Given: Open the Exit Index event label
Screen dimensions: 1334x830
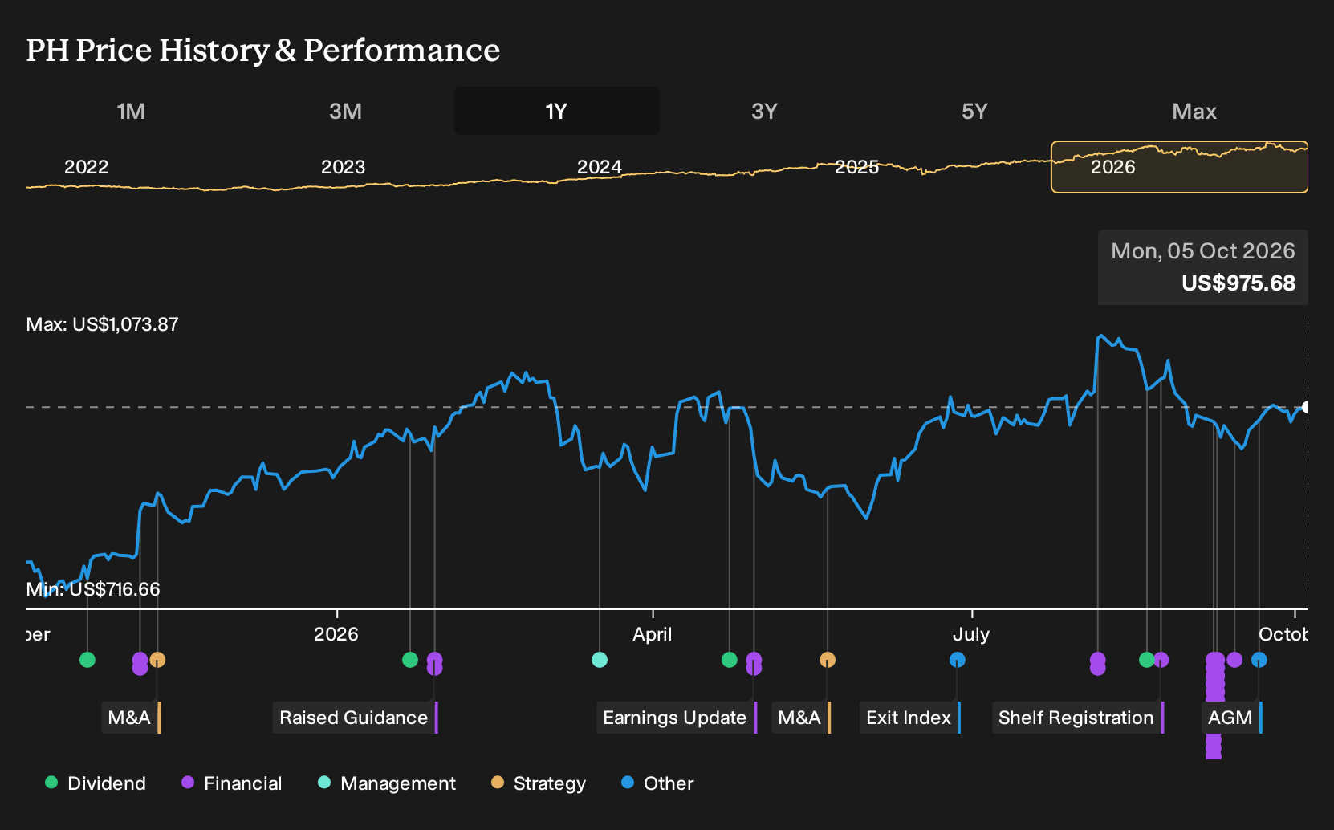Looking at the screenshot, I should pos(910,718).
